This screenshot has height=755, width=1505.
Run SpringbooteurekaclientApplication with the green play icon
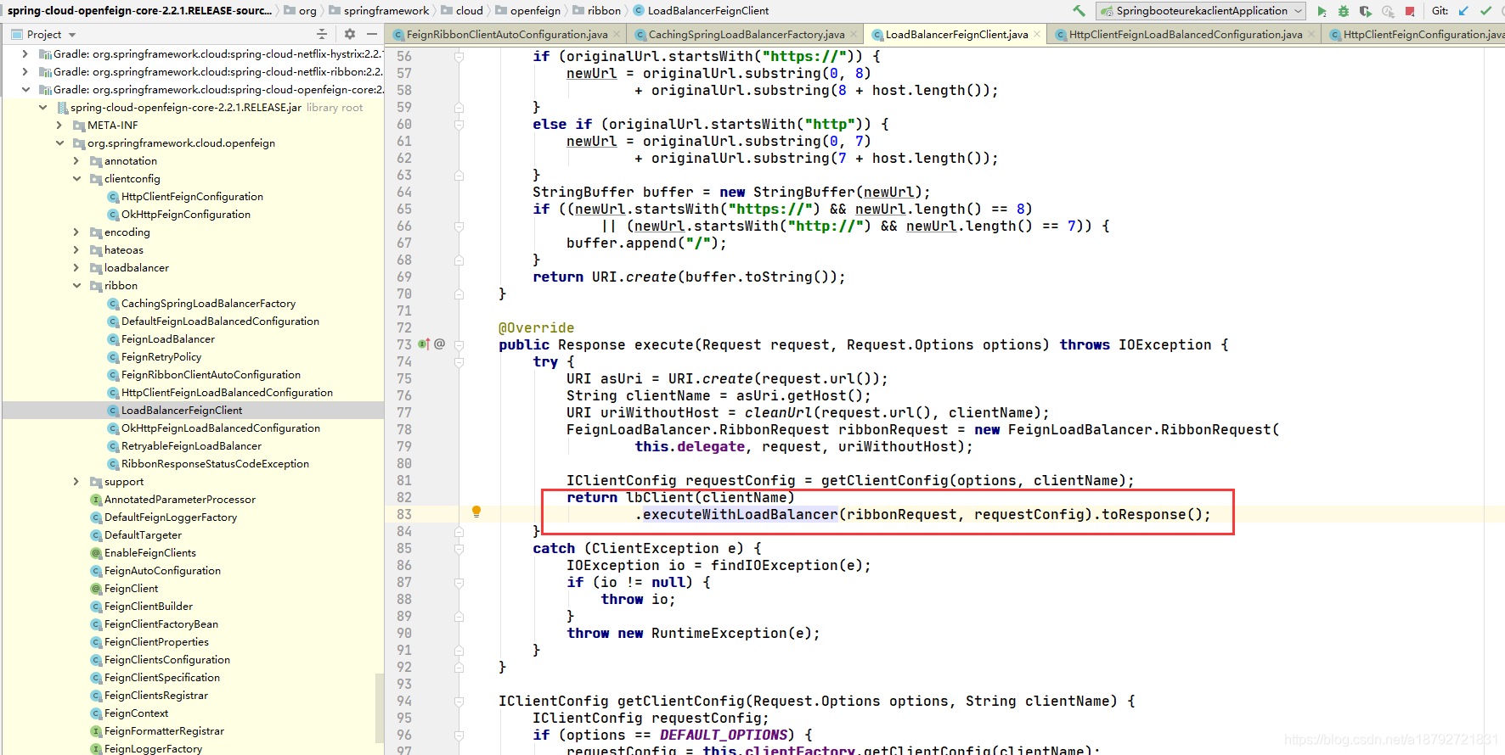pos(1322,11)
